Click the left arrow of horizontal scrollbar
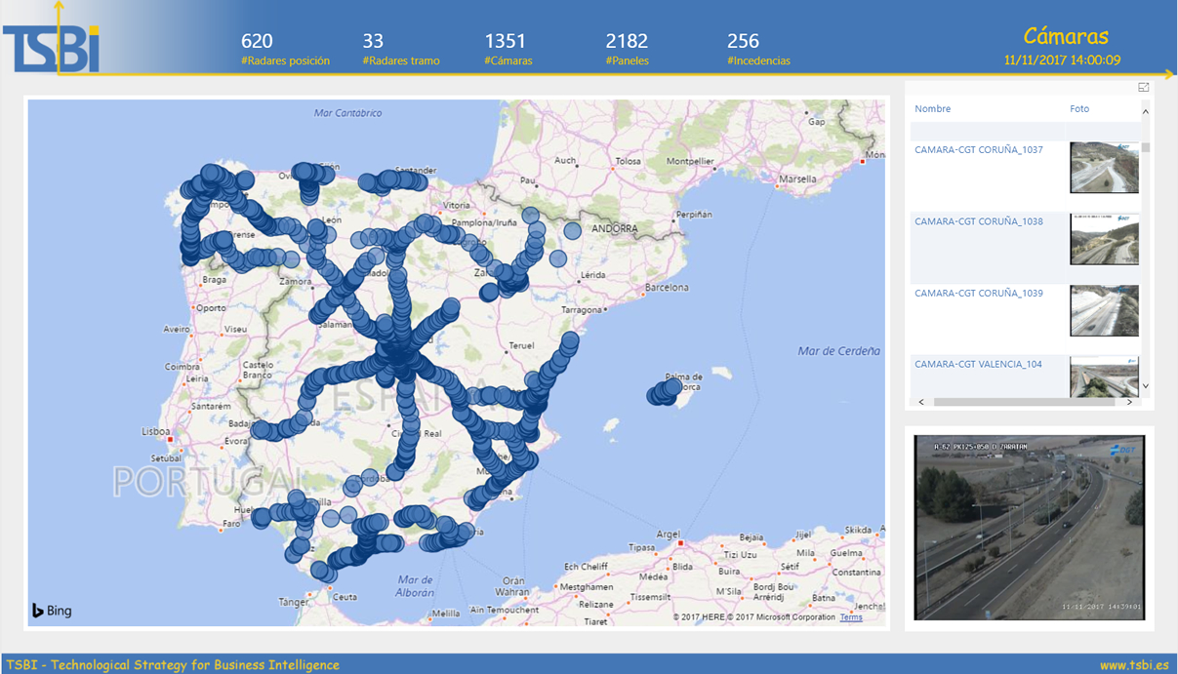This screenshot has width=1178, height=674. 922,402
